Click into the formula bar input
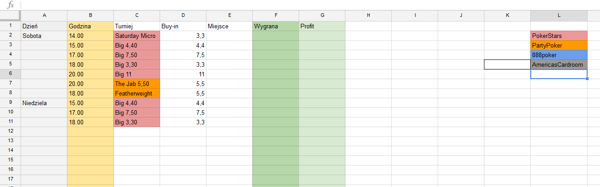Viewport: 600px width, 187px height. pos(310,5)
